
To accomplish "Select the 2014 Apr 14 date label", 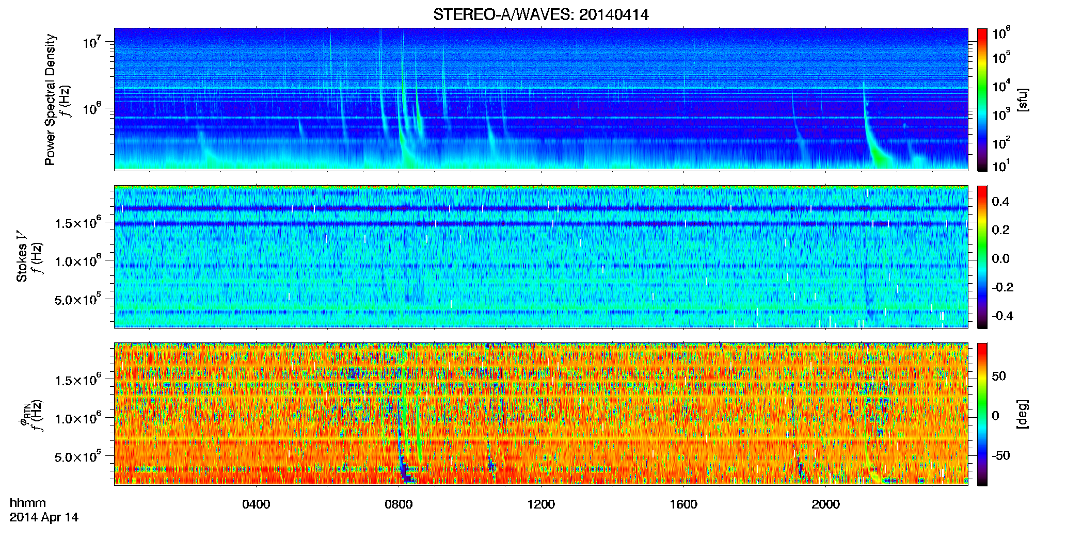I will click(x=44, y=517).
